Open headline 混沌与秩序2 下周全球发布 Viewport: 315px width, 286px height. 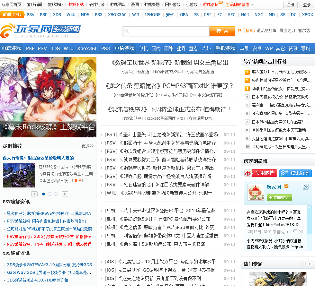(x=169, y=109)
